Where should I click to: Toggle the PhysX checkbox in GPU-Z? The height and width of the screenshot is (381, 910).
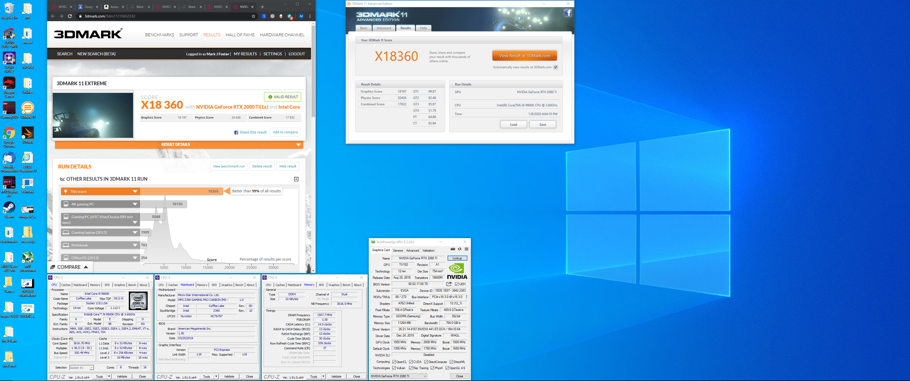[x=433, y=368]
